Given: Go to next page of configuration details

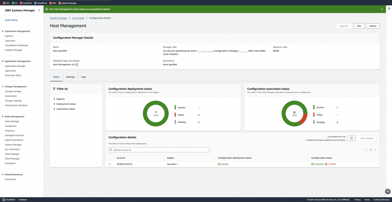Looking at the screenshot, I should coord(375,150).
